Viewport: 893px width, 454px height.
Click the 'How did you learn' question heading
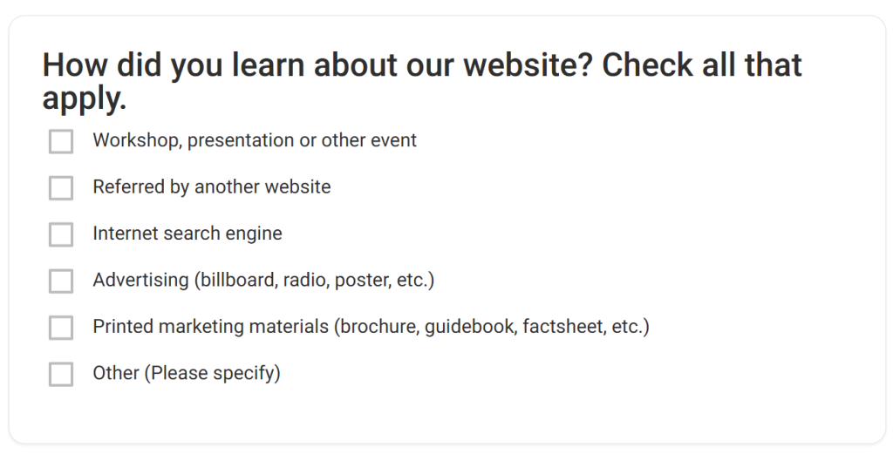tap(422, 81)
